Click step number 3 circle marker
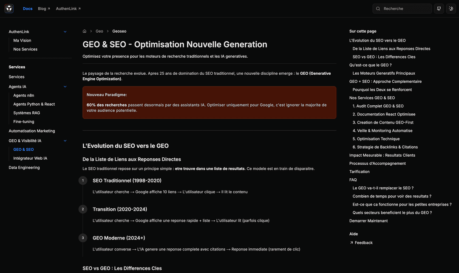459x273 pixels. 83,238
